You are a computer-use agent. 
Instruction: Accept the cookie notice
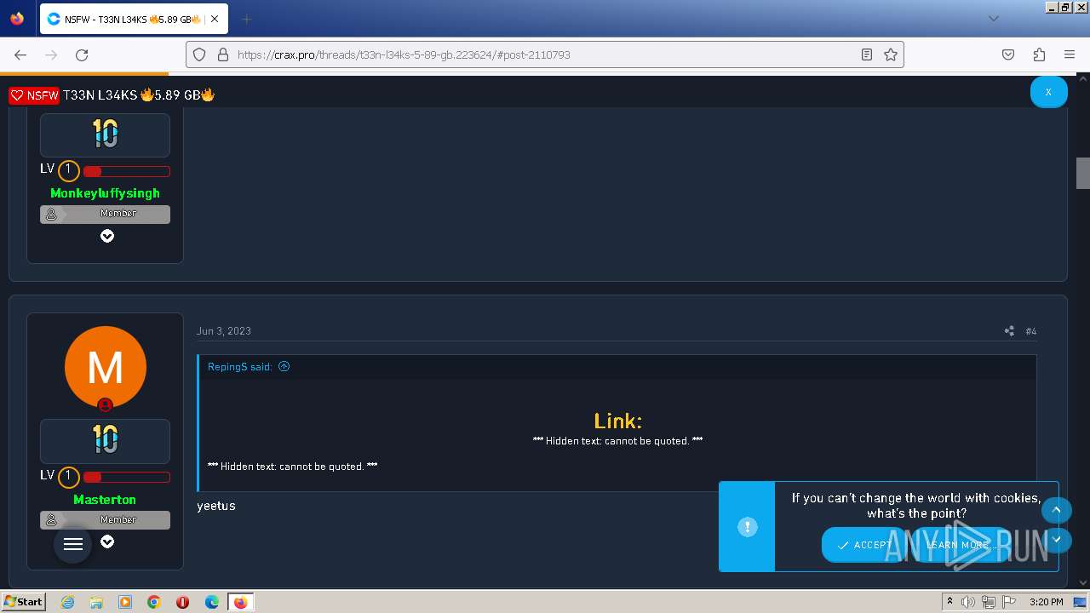pyautogui.click(x=865, y=545)
